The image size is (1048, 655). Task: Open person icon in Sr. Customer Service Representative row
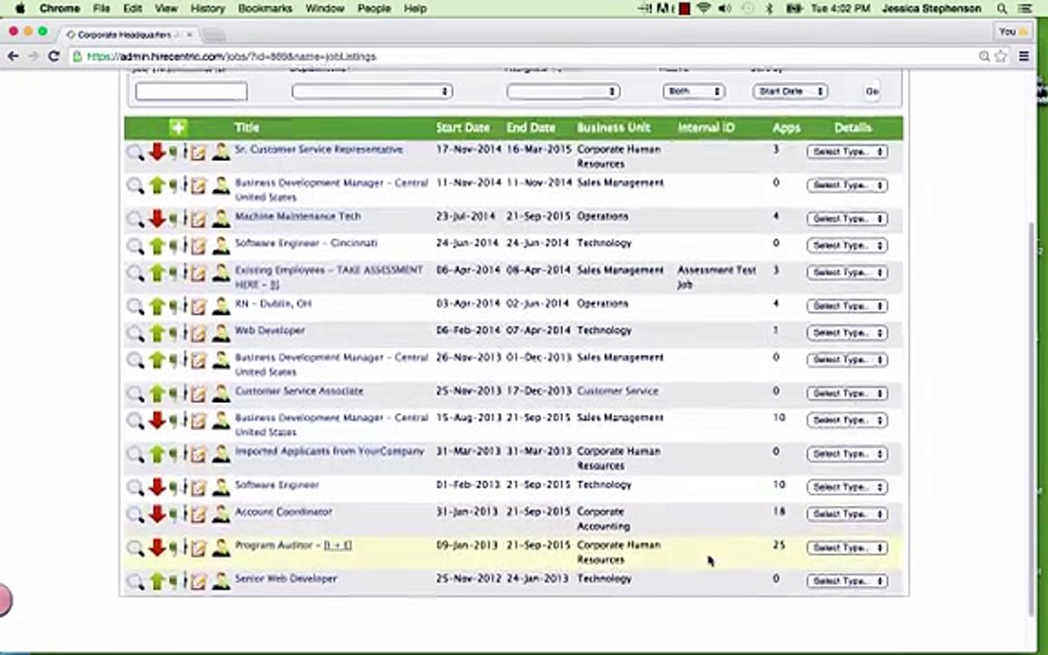tap(220, 152)
